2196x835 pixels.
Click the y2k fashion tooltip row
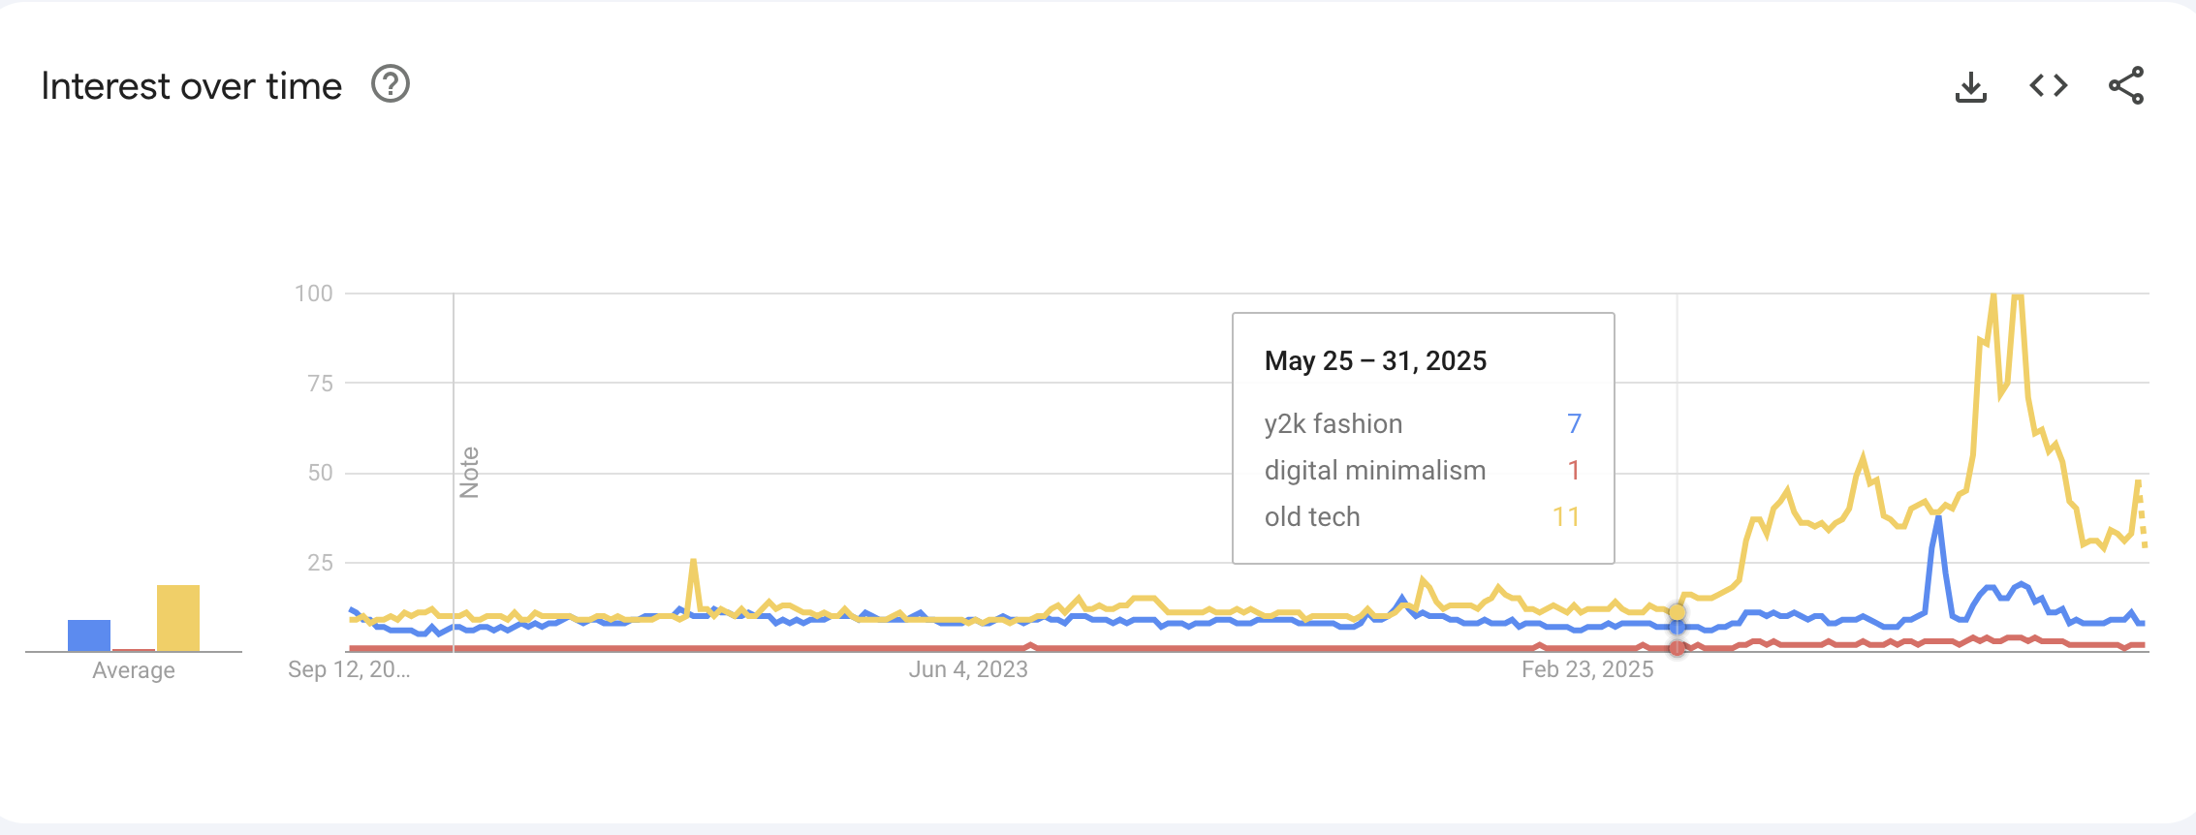[x=1423, y=423]
